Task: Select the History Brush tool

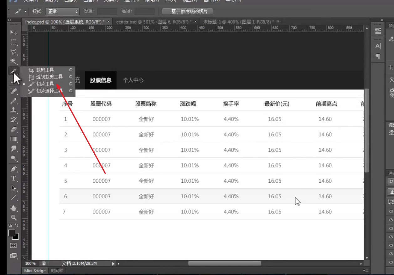Action: point(13,120)
